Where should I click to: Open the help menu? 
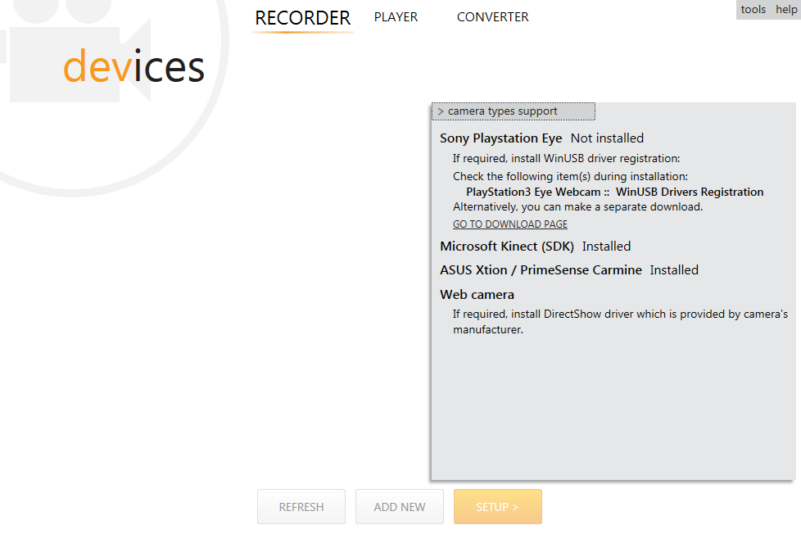(x=786, y=9)
